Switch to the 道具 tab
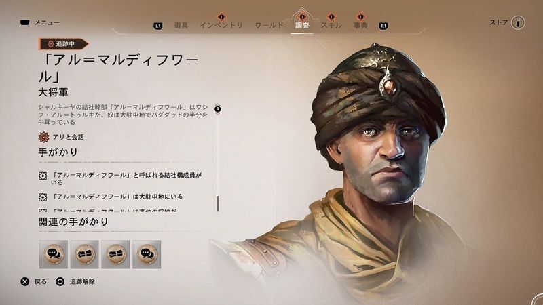 point(181,25)
